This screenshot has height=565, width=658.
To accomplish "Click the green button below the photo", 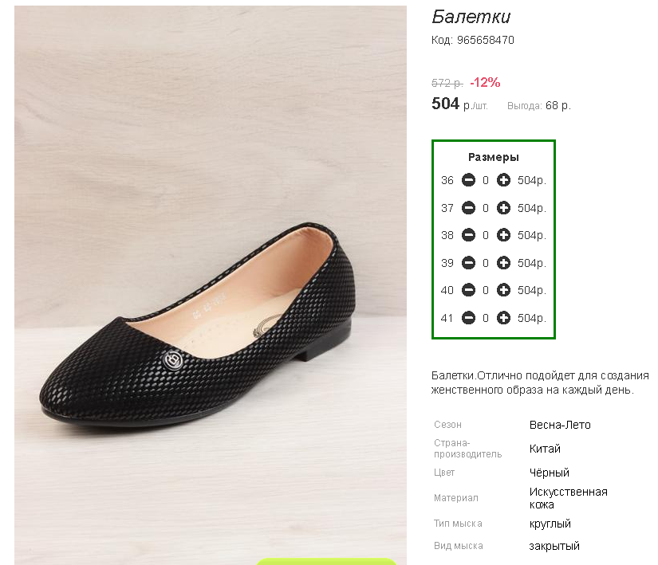I will [x=326, y=562].
